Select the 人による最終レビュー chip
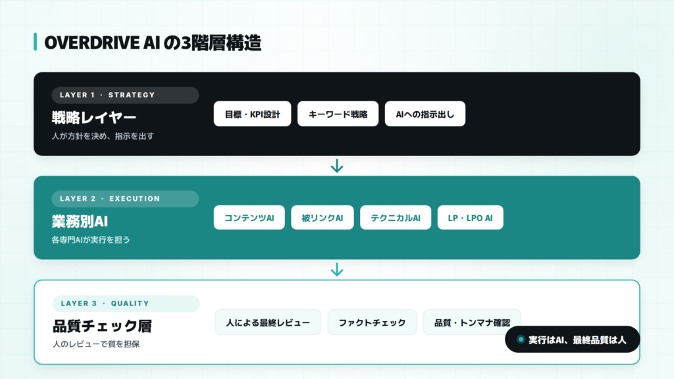674x379 pixels. (268, 322)
